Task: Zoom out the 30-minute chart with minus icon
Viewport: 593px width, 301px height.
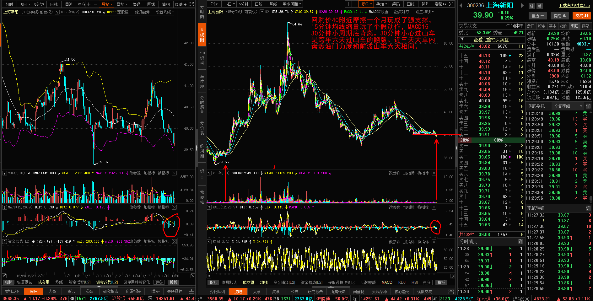Action: (95, 4)
